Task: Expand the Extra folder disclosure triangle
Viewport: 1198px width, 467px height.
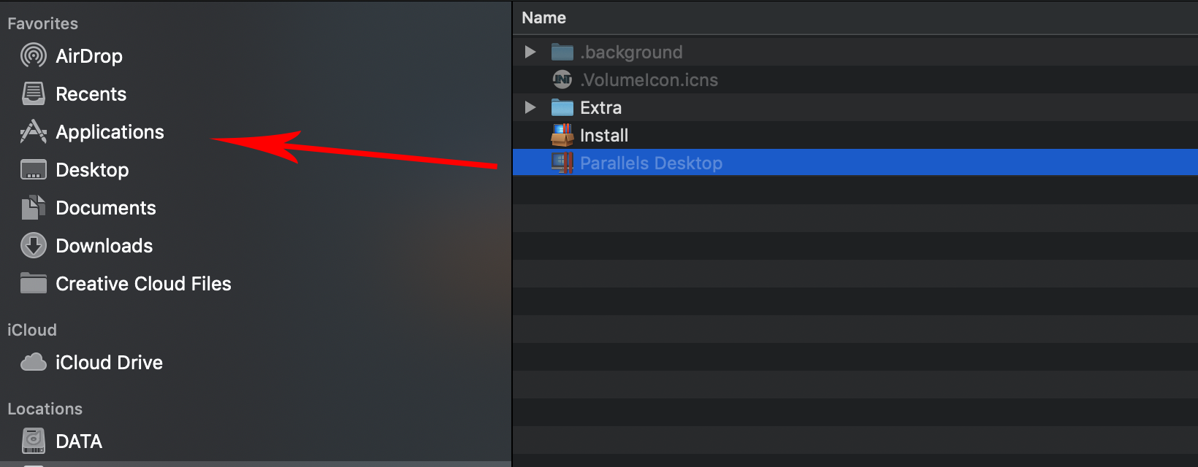Action: (530, 108)
